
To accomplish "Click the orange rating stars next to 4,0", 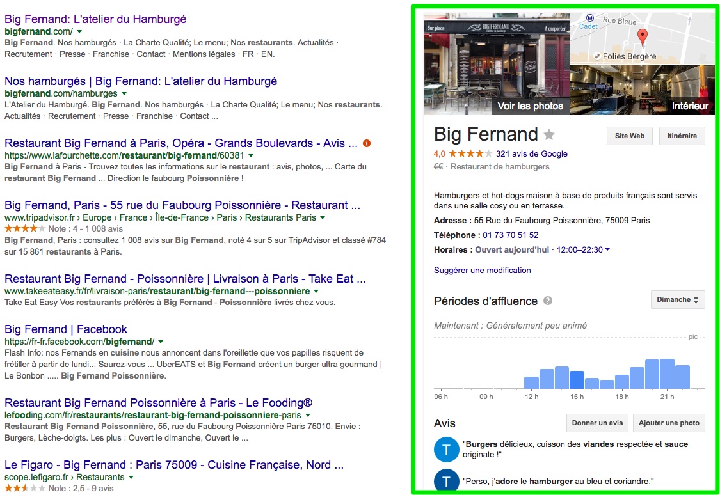I will point(470,153).
